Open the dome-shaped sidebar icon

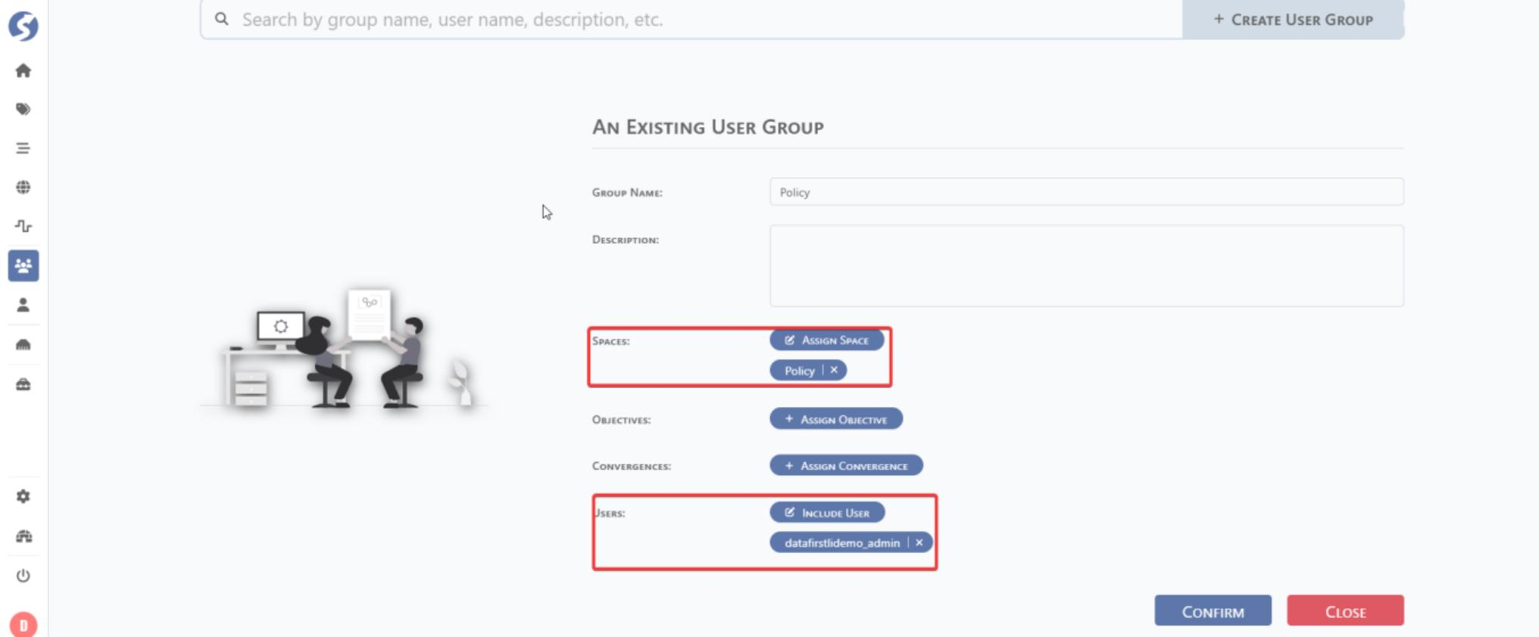pyautogui.click(x=23, y=345)
